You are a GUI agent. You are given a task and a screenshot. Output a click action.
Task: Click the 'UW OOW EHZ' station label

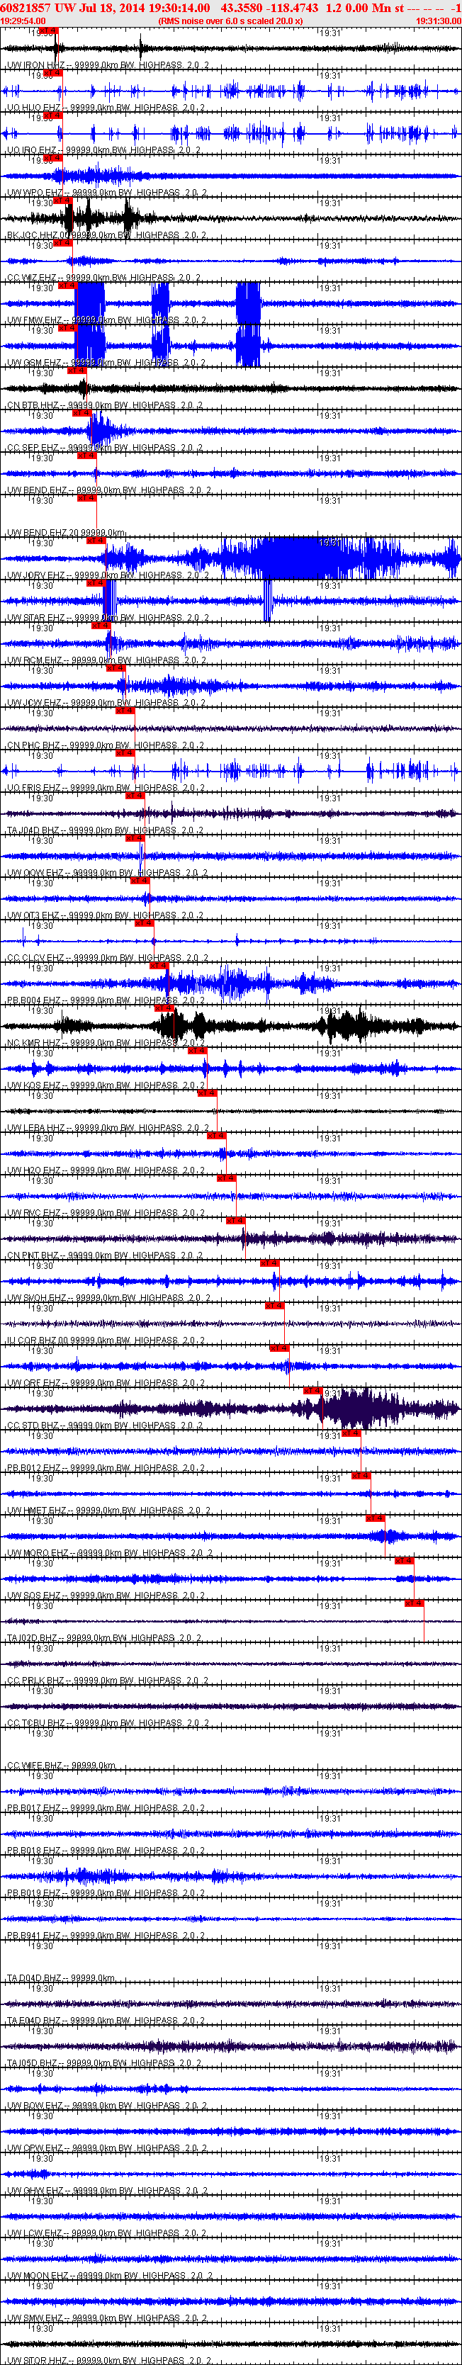click(35, 873)
